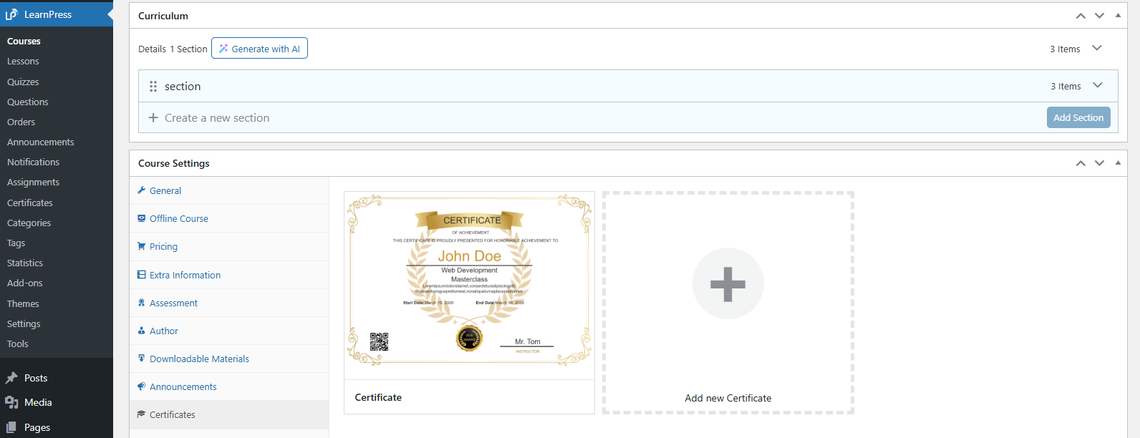The height and width of the screenshot is (438, 1140).
Task: Collapse the section row chevron
Action: [x=1098, y=85]
